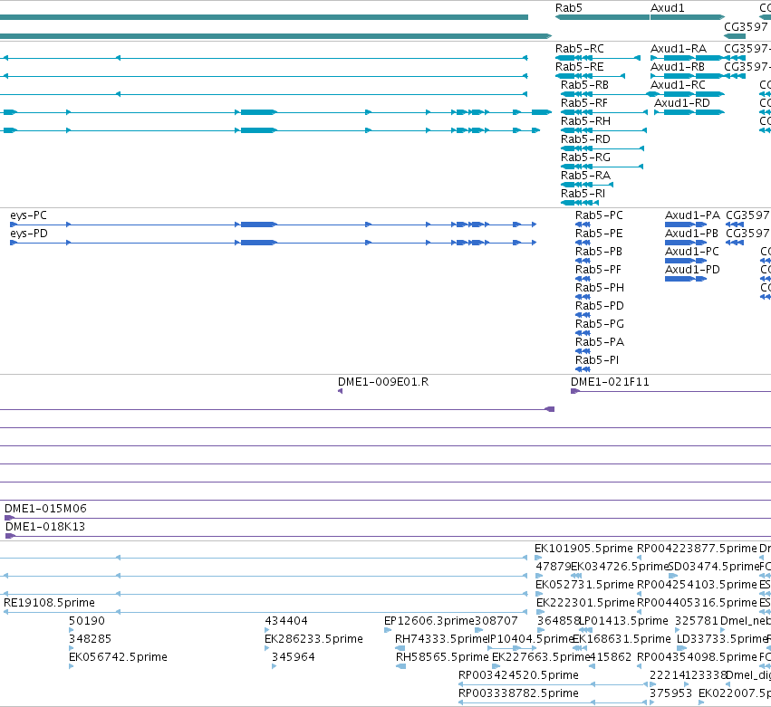Click the DME1-009E01.R clone label
771x707 pixels.
tap(383, 382)
